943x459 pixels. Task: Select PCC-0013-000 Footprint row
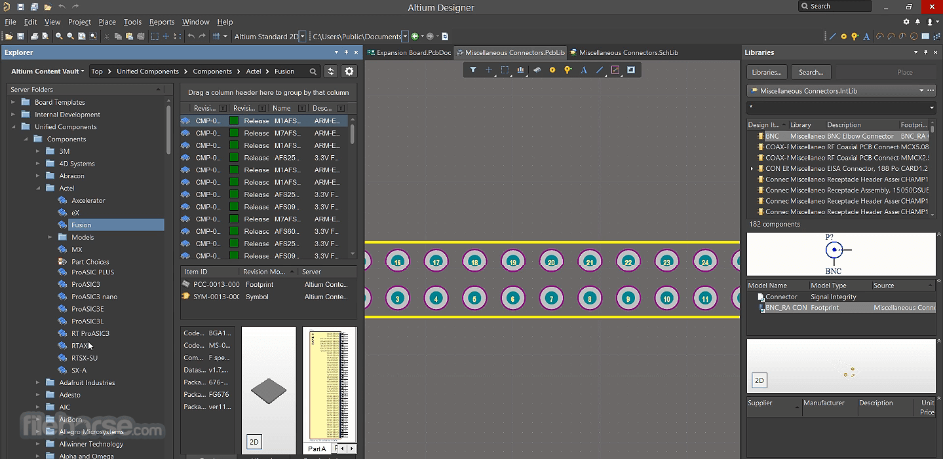[269, 284]
